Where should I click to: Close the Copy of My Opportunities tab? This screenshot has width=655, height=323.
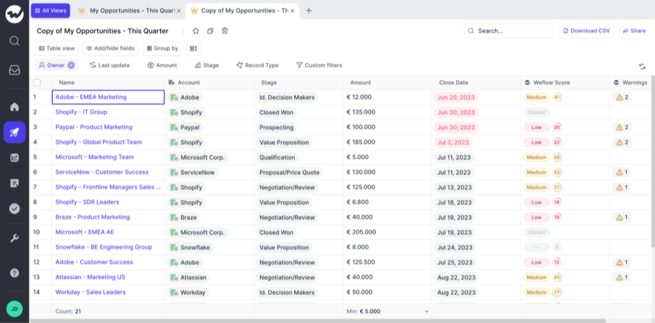click(x=292, y=11)
